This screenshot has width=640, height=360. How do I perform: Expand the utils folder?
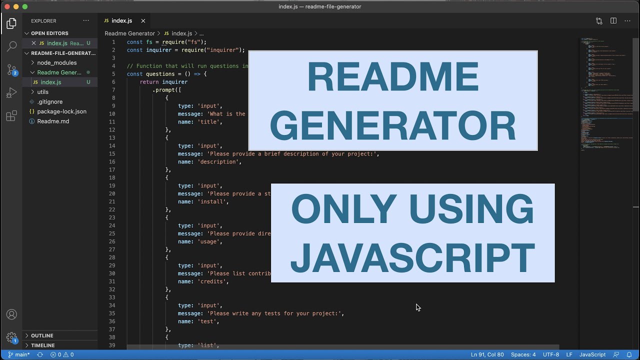[43, 92]
